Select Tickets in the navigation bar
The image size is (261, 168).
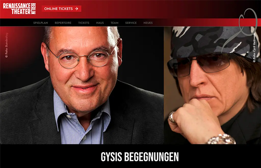(84, 23)
